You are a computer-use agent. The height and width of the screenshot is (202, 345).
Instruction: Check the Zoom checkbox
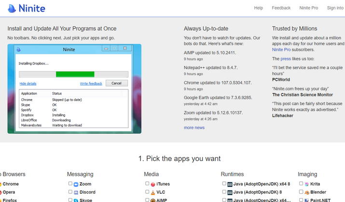[x=70, y=184]
